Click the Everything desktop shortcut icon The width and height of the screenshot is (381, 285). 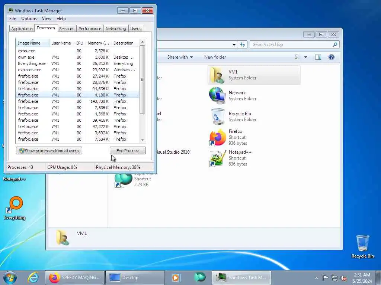tap(15, 205)
